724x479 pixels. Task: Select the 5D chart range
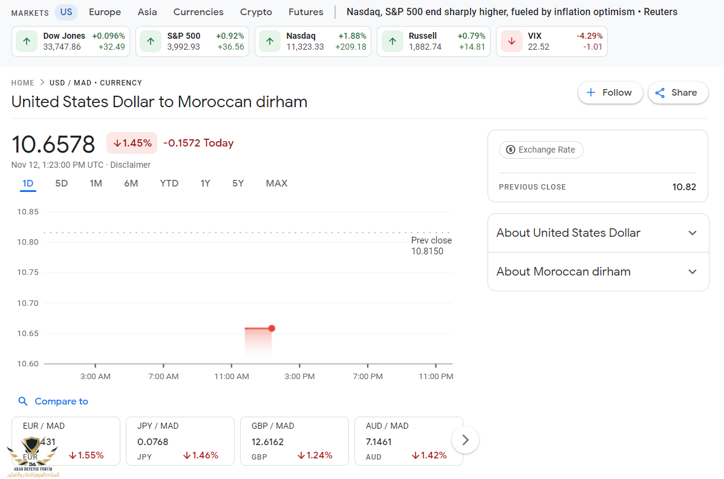click(62, 183)
